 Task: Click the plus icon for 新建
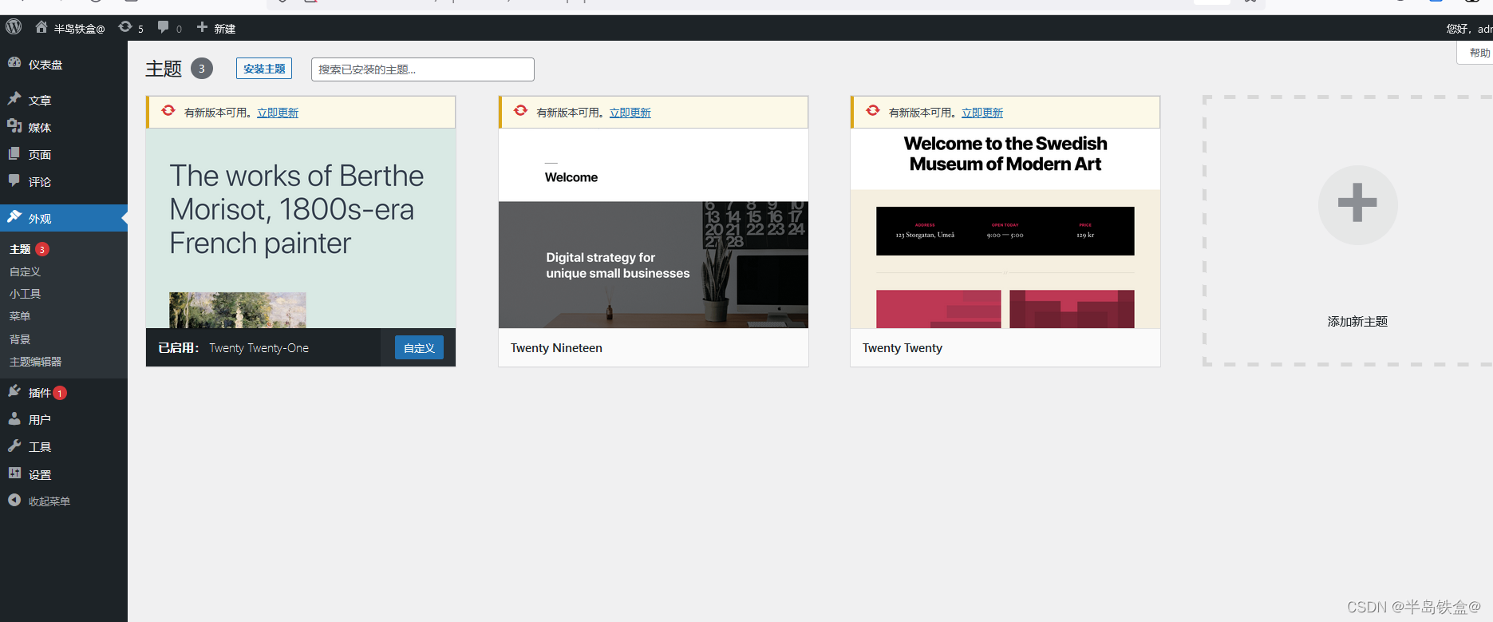pyautogui.click(x=202, y=27)
